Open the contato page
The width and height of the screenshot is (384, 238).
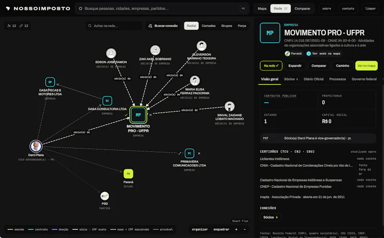coord(348,9)
